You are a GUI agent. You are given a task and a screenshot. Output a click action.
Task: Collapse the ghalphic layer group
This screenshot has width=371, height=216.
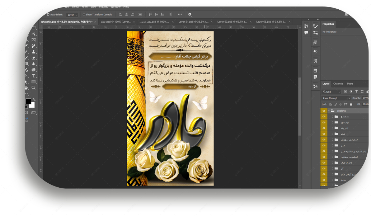coord(329,111)
